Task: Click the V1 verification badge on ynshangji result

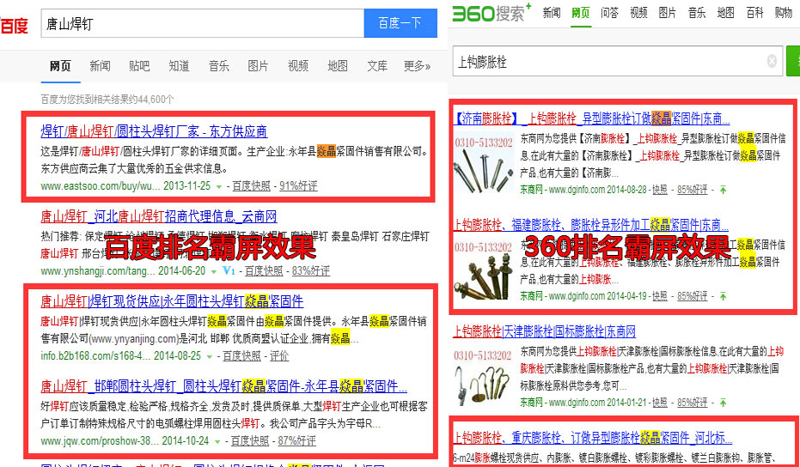Action: click(229, 271)
